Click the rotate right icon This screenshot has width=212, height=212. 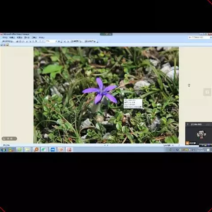click(x=68, y=42)
